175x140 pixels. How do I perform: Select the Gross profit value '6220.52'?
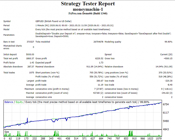99,58
